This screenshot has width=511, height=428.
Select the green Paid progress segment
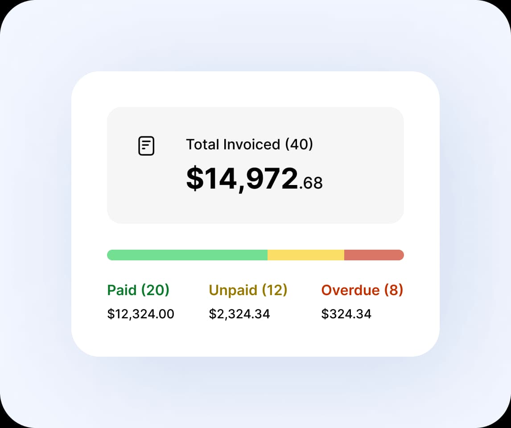point(187,255)
